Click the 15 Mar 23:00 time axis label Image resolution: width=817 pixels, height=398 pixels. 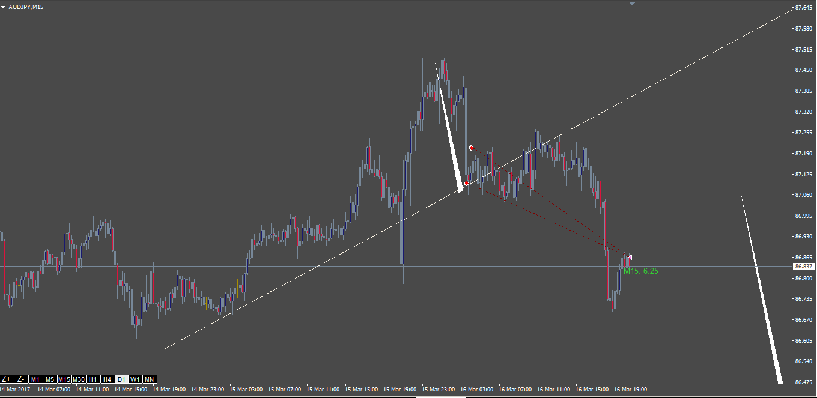click(439, 390)
